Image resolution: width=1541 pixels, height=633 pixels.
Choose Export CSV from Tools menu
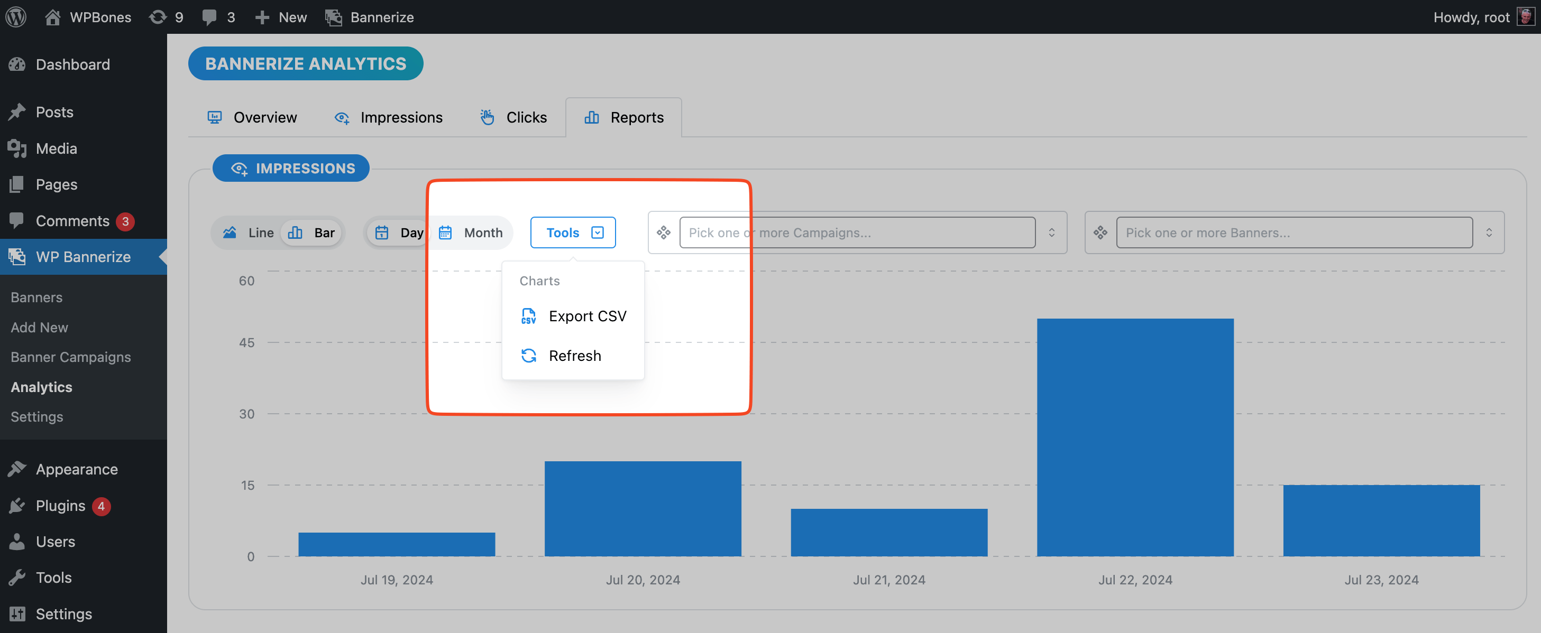click(x=573, y=316)
